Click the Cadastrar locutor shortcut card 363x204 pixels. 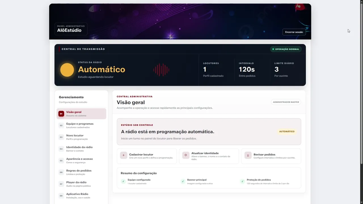(147, 156)
